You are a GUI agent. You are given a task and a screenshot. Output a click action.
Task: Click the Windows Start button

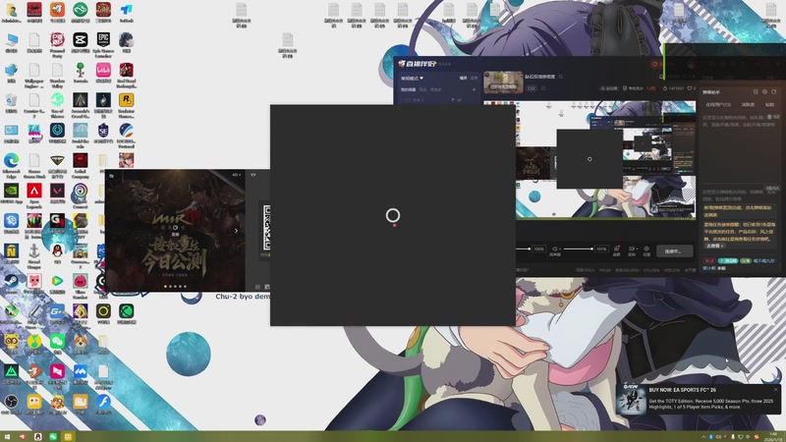pyautogui.click(x=7, y=437)
